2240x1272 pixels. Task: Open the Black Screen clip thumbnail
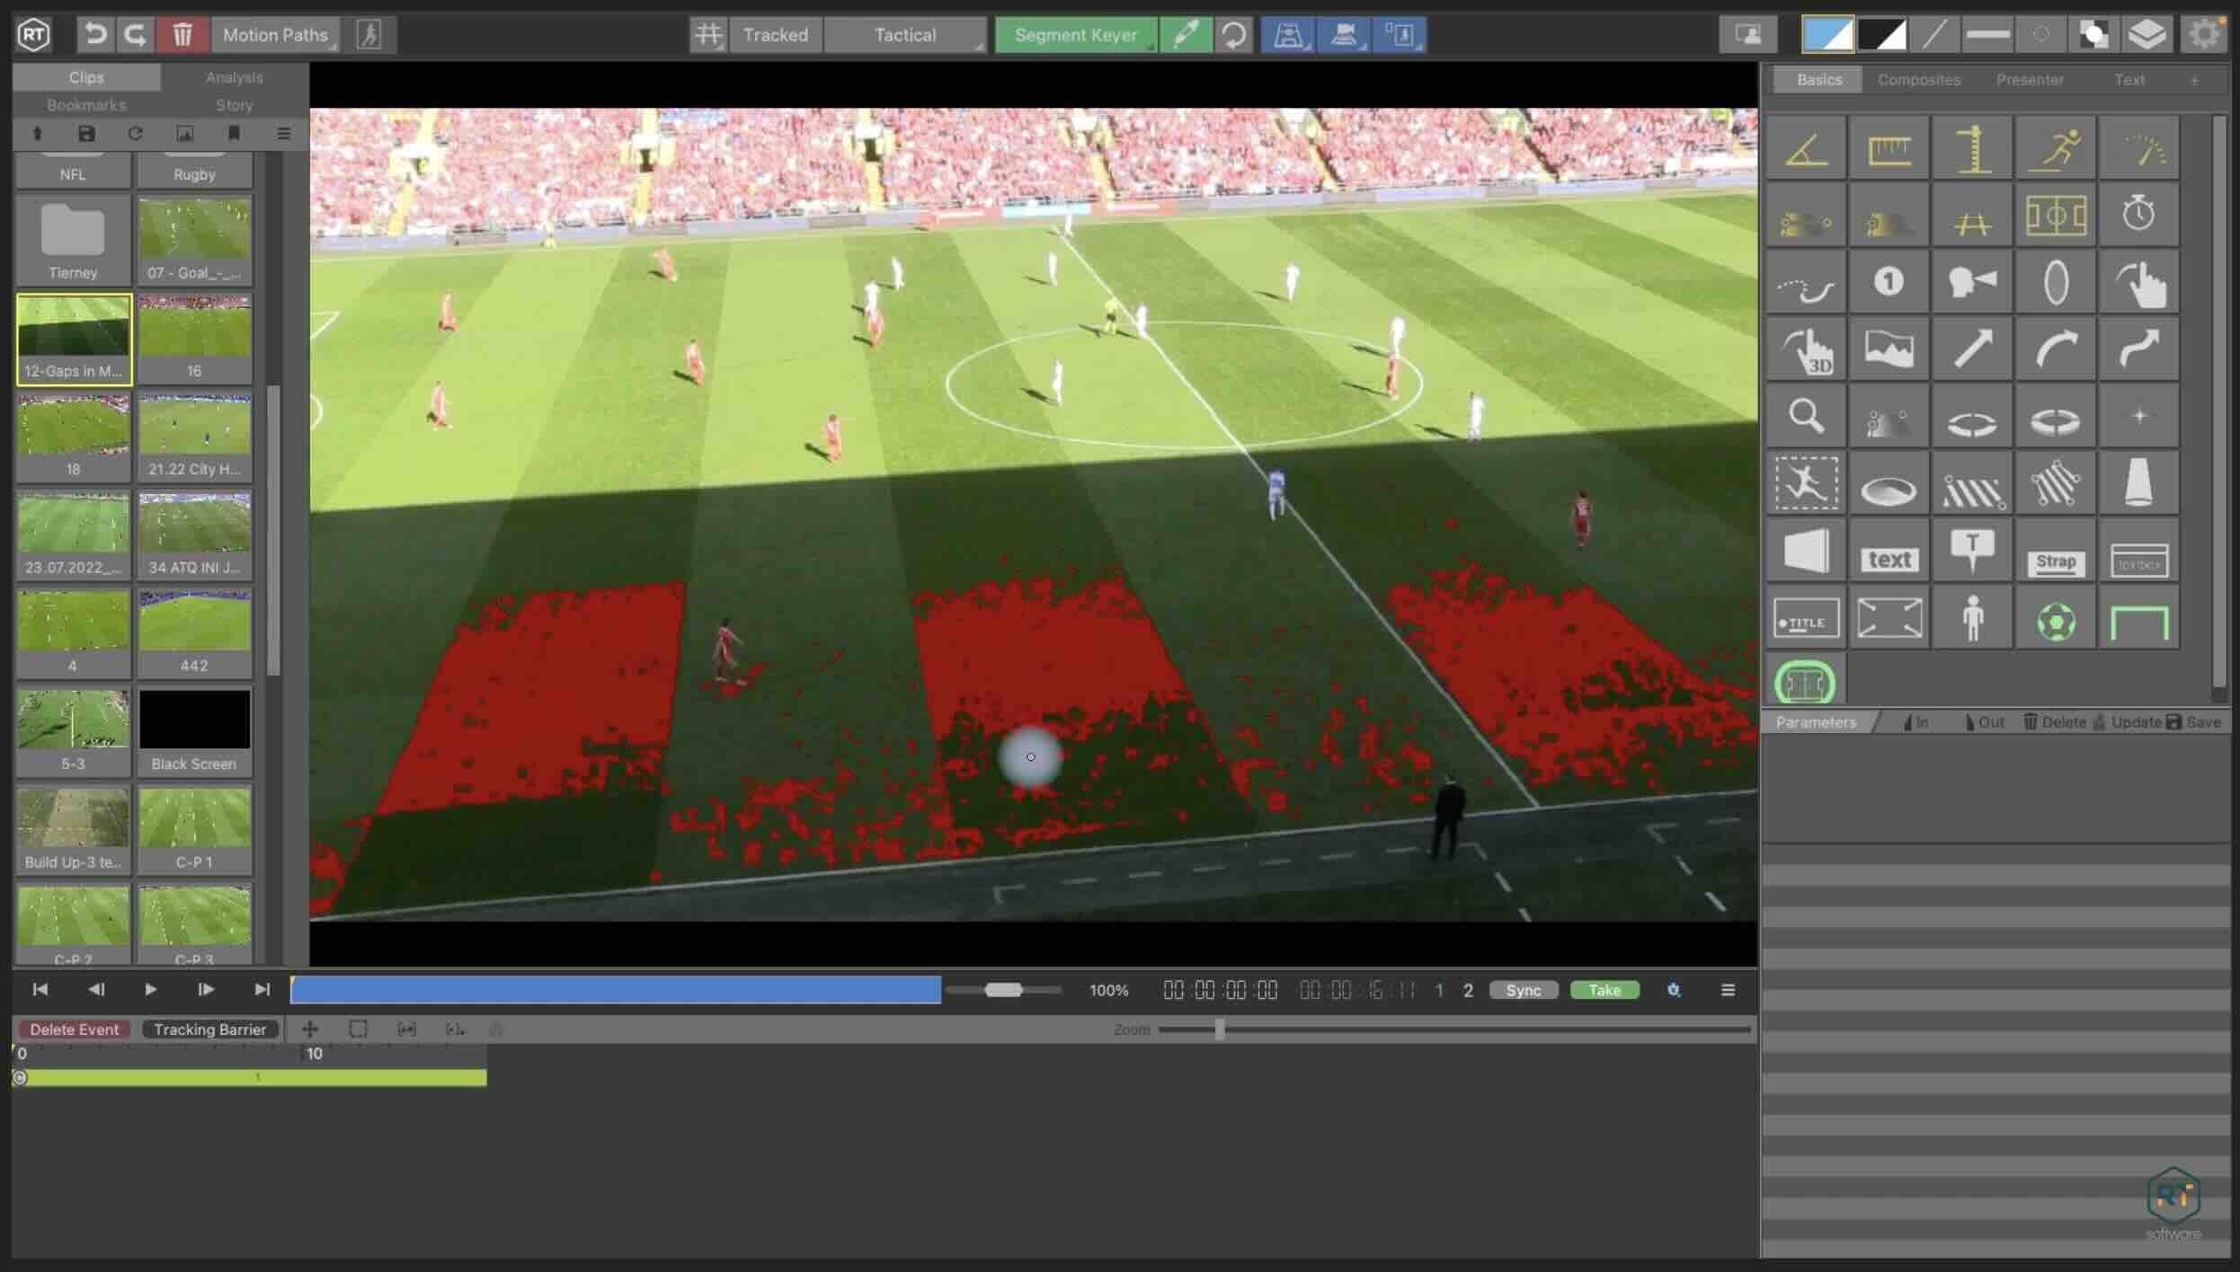pos(194,719)
